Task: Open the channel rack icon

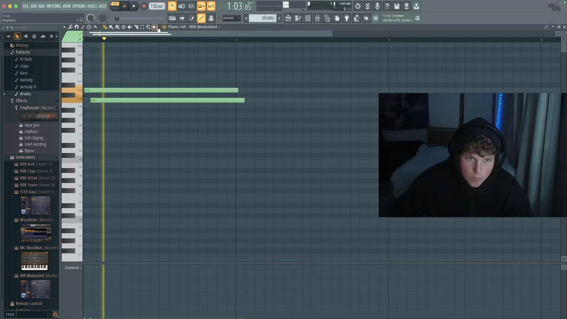Action: (x=307, y=18)
